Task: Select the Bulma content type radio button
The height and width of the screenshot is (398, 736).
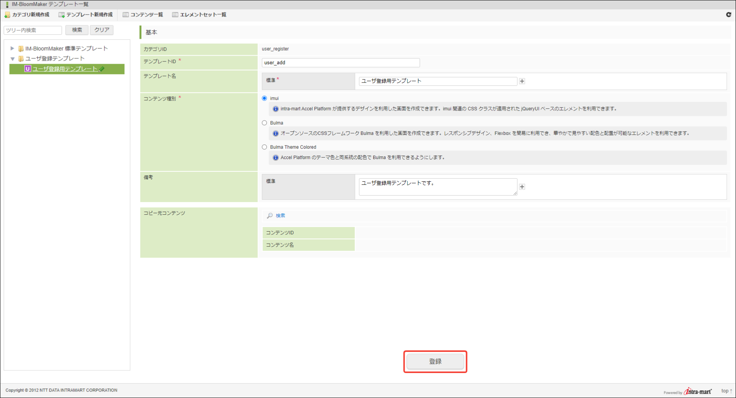Action: click(265, 123)
